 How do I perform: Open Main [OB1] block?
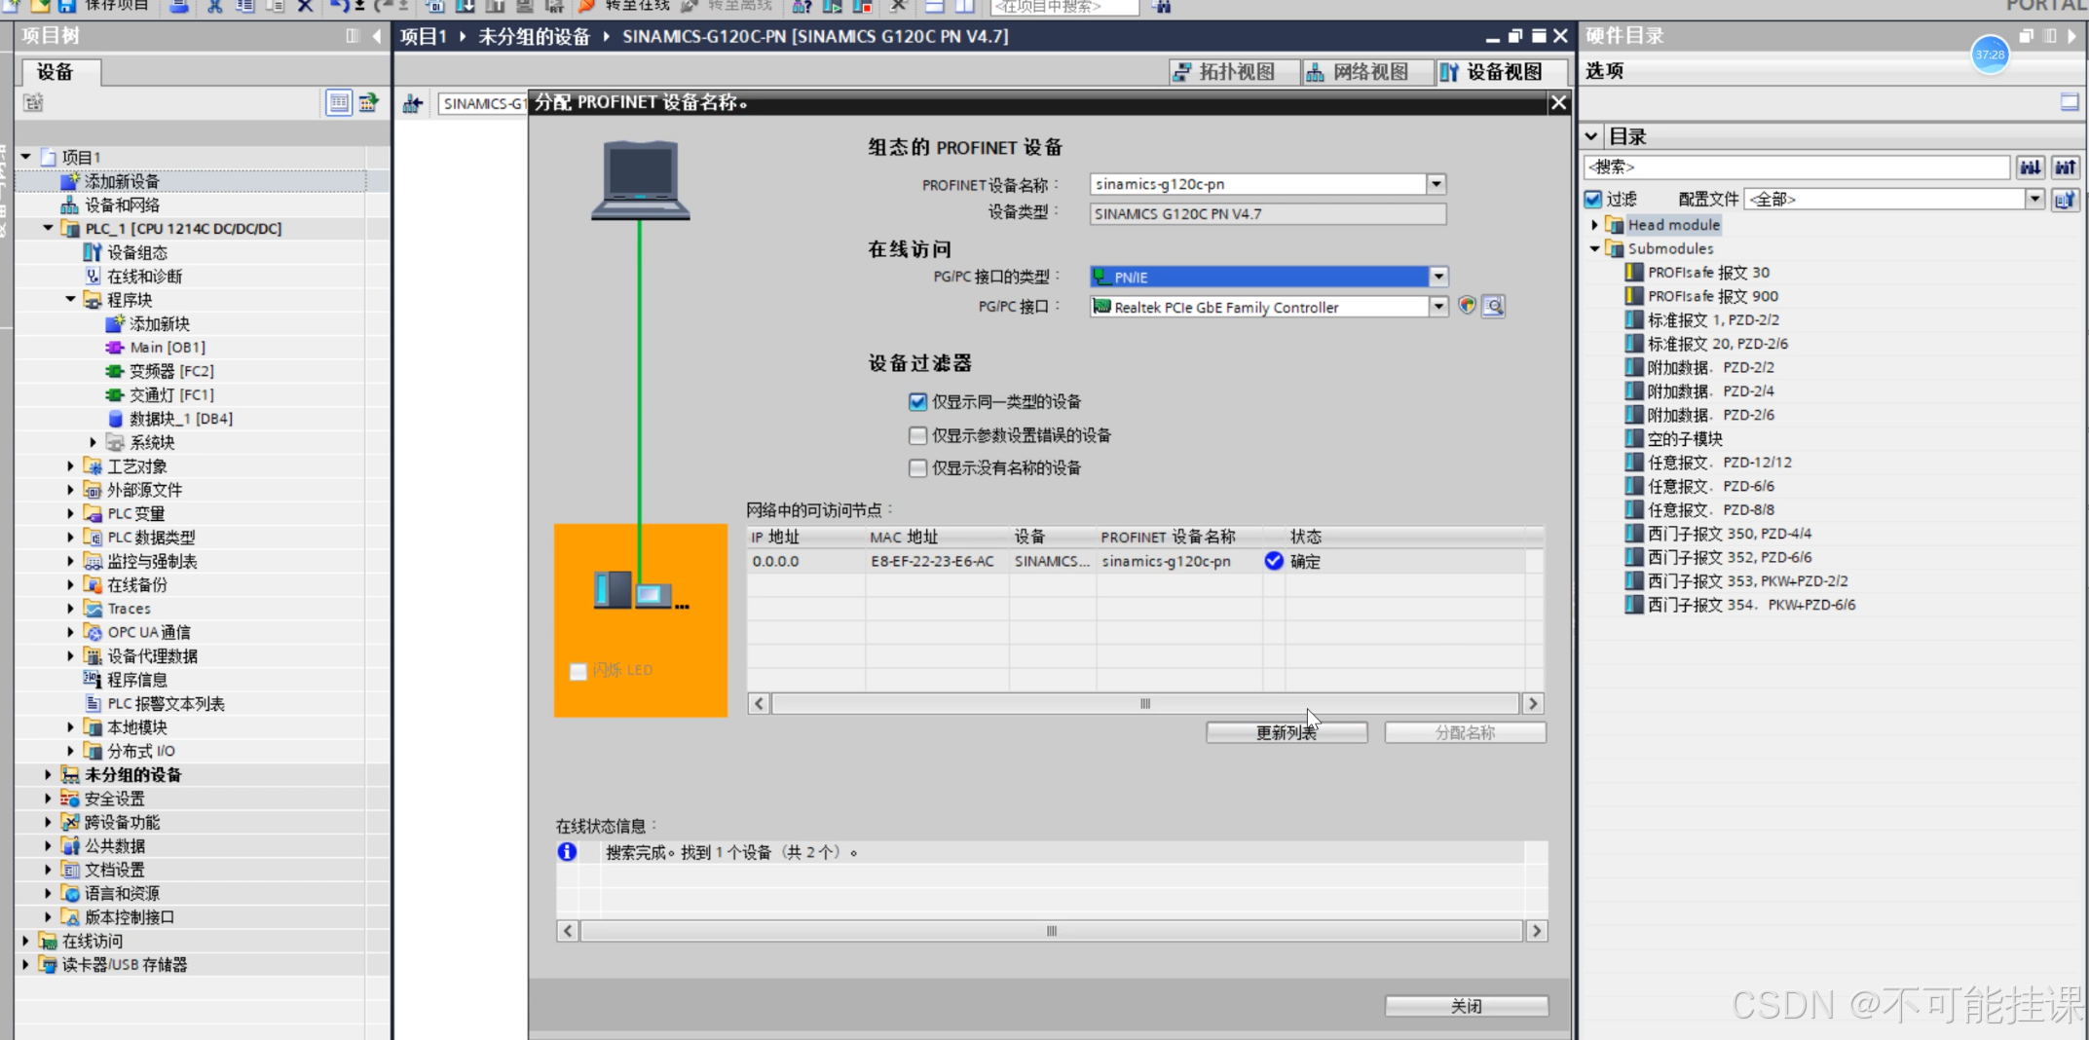coord(168,347)
